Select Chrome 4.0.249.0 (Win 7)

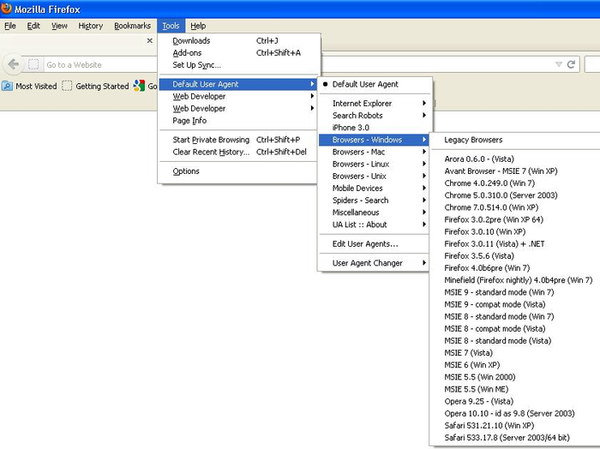click(x=515, y=183)
